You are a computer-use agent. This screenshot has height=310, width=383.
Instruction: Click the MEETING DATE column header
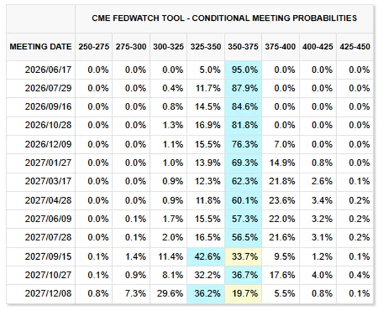click(40, 47)
